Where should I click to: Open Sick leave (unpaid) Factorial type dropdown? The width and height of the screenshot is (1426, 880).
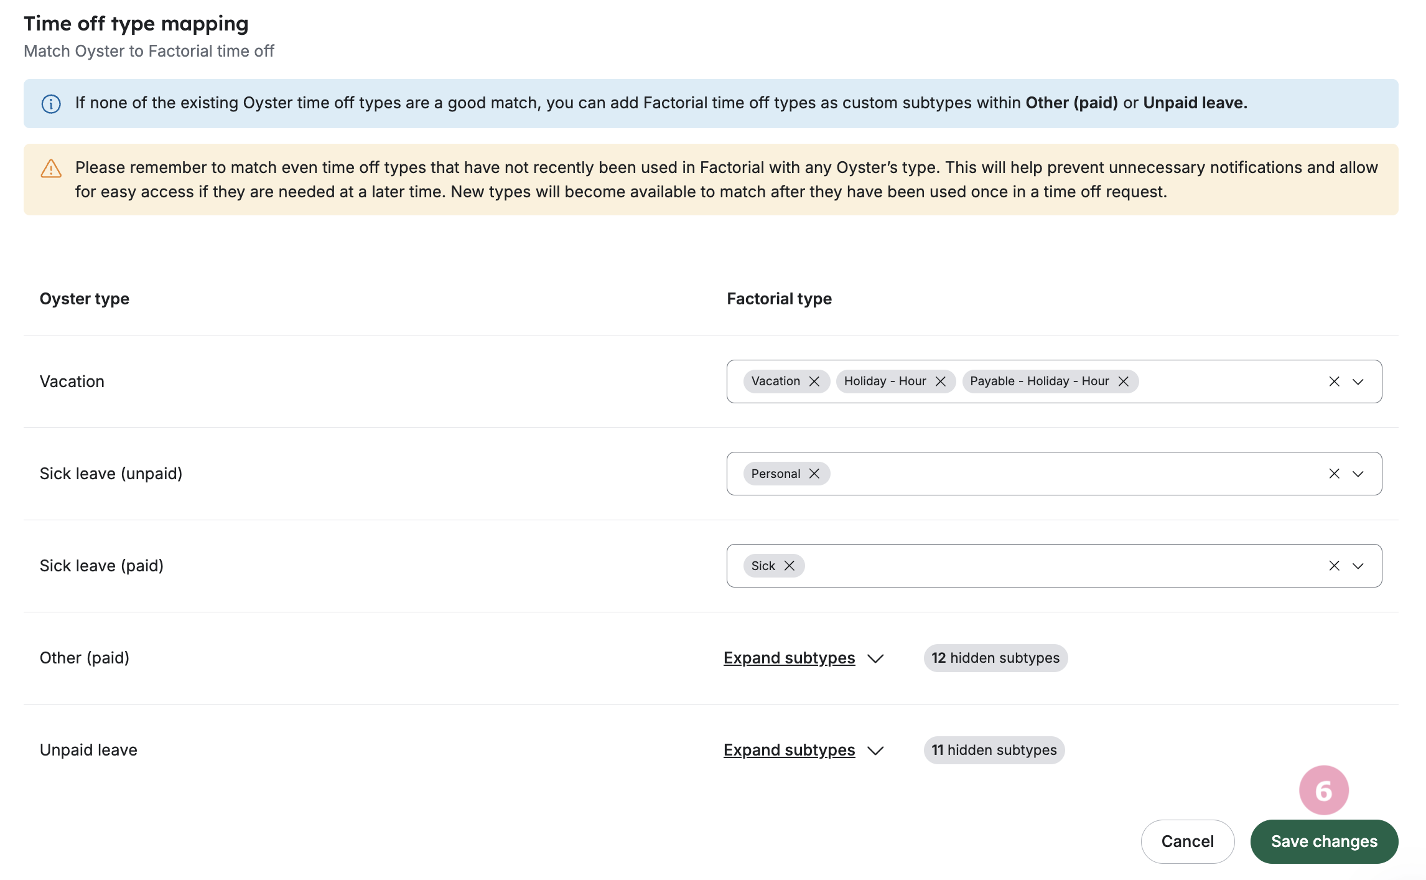(x=1358, y=474)
